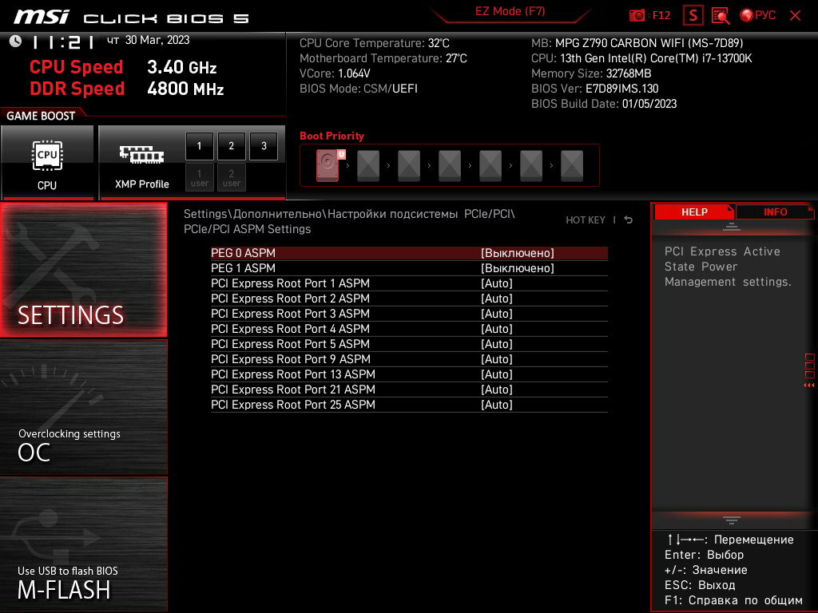
Task: Click the third boot priority slot
Action: point(409,165)
